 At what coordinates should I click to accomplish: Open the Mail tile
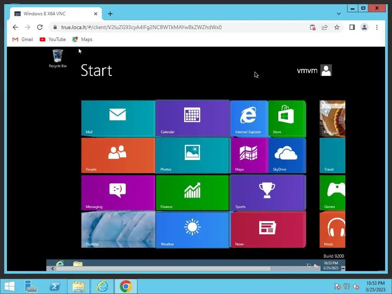point(118,118)
